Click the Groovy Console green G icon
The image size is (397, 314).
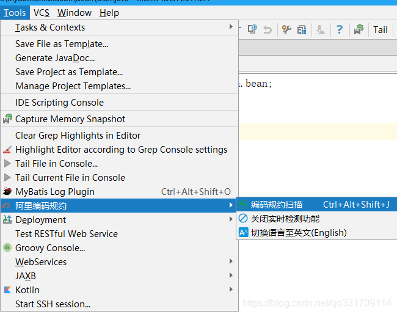pos(7,247)
